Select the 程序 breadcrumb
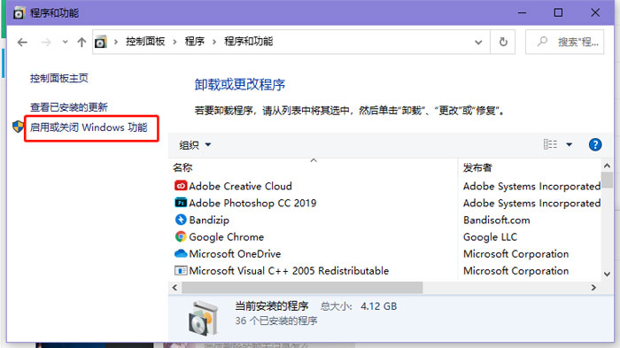Image resolution: width=620 pixels, height=348 pixels. [x=195, y=41]
